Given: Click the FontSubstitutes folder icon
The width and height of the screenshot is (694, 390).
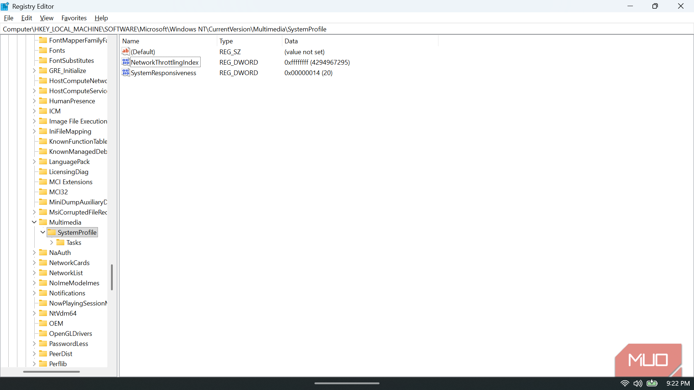Looking at the screenshot, I should pyautogui.click(x=43, y=60).
